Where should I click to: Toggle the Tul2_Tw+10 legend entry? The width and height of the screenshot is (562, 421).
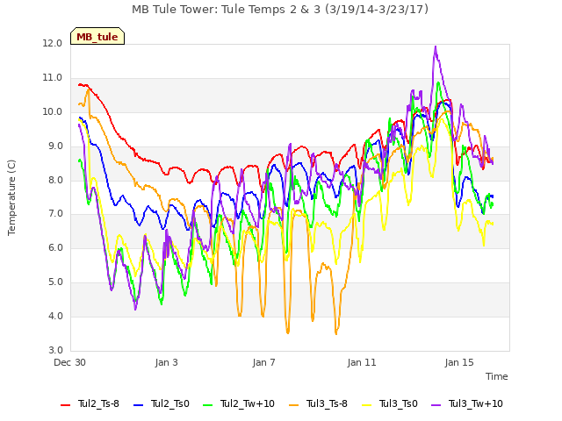tap(239, 403)
